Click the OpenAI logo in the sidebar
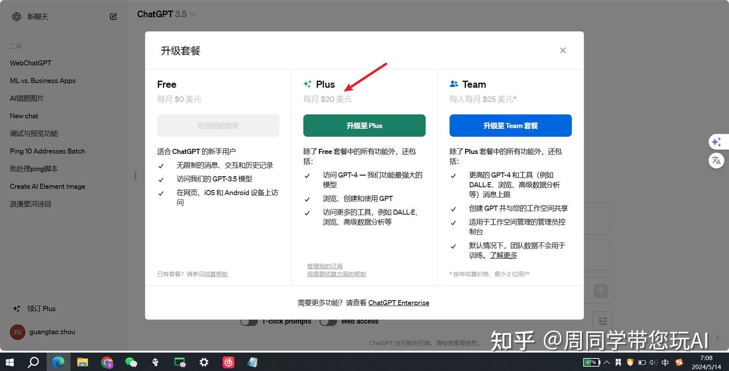The height and width of the screenshot is (371, 729). pyautogui.click(x=16, y=16)
